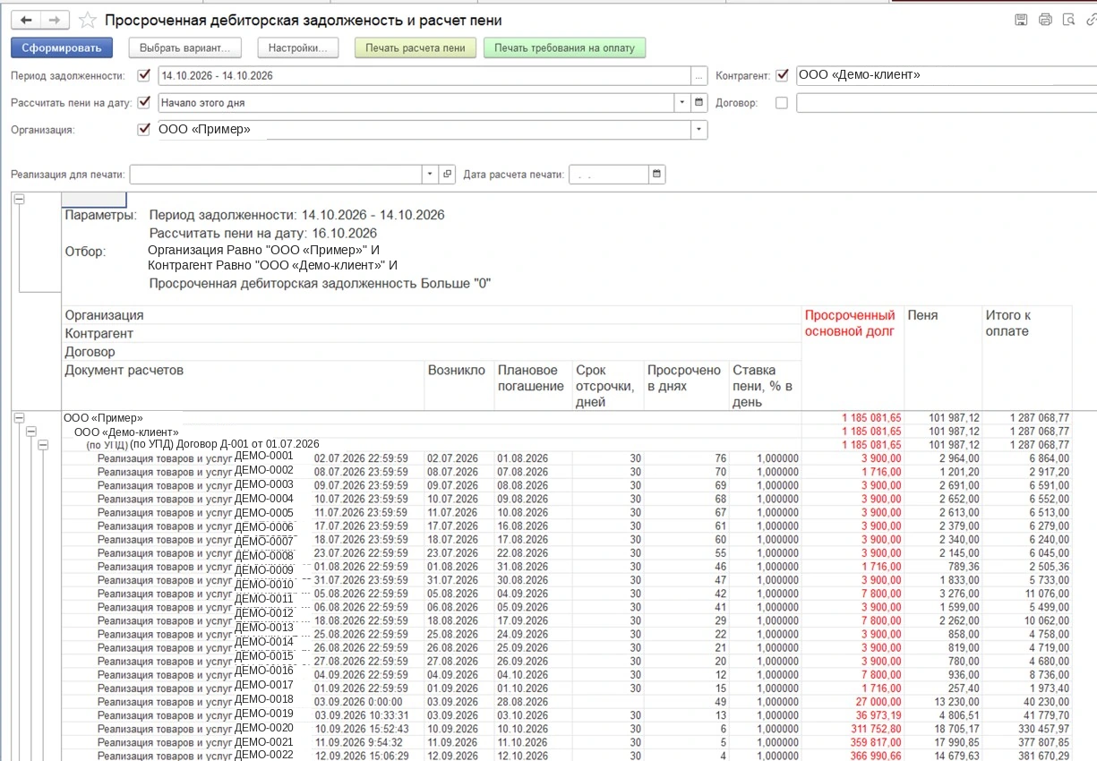The width and height of the screenshot is (1097, 761).
Task: Open the calendar for Рассчитать пени на дату
Action: pyautogui.click(x=700, y=102)
